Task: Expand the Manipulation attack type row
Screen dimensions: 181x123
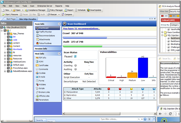Action: pos(65,92)
